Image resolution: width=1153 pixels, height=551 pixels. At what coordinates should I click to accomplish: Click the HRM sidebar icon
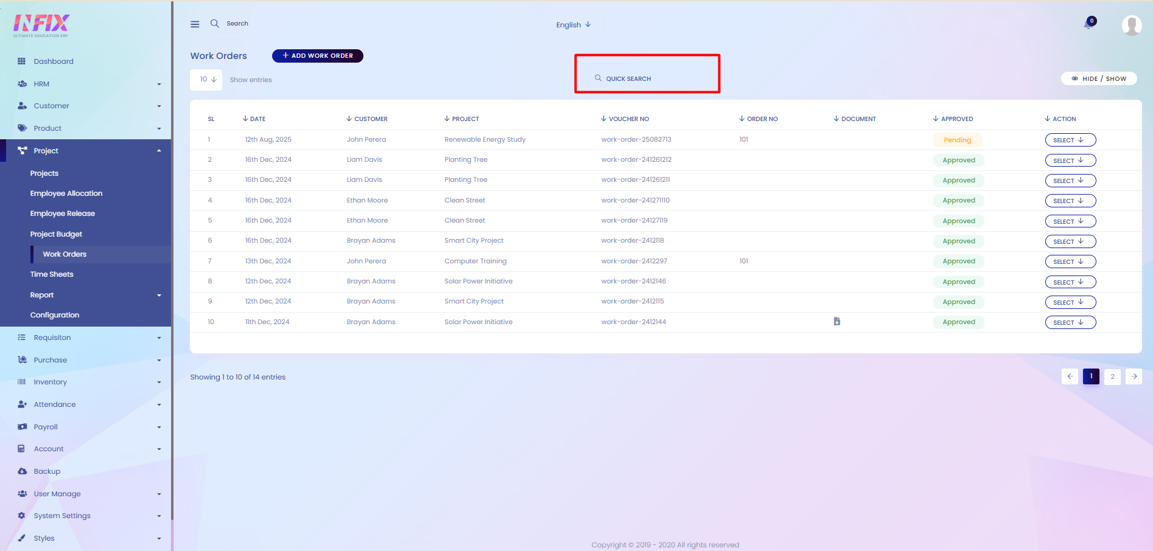pos(22,84)
